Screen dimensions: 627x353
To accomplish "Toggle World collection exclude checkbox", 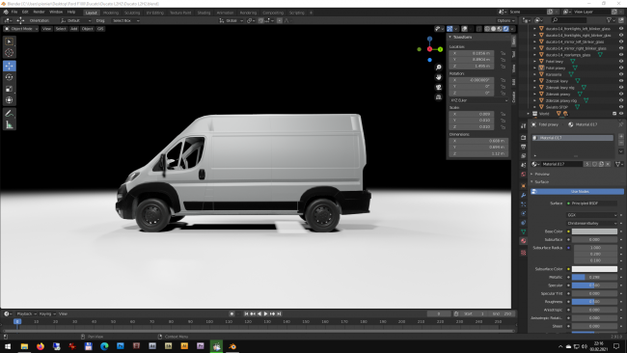I will tap(614, 114).
